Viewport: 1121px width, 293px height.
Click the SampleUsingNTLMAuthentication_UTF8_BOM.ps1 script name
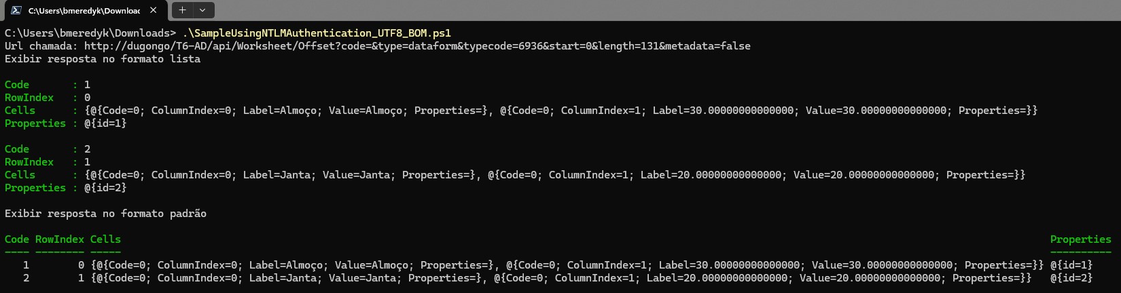pyautogui.click(x=317, y=33)
